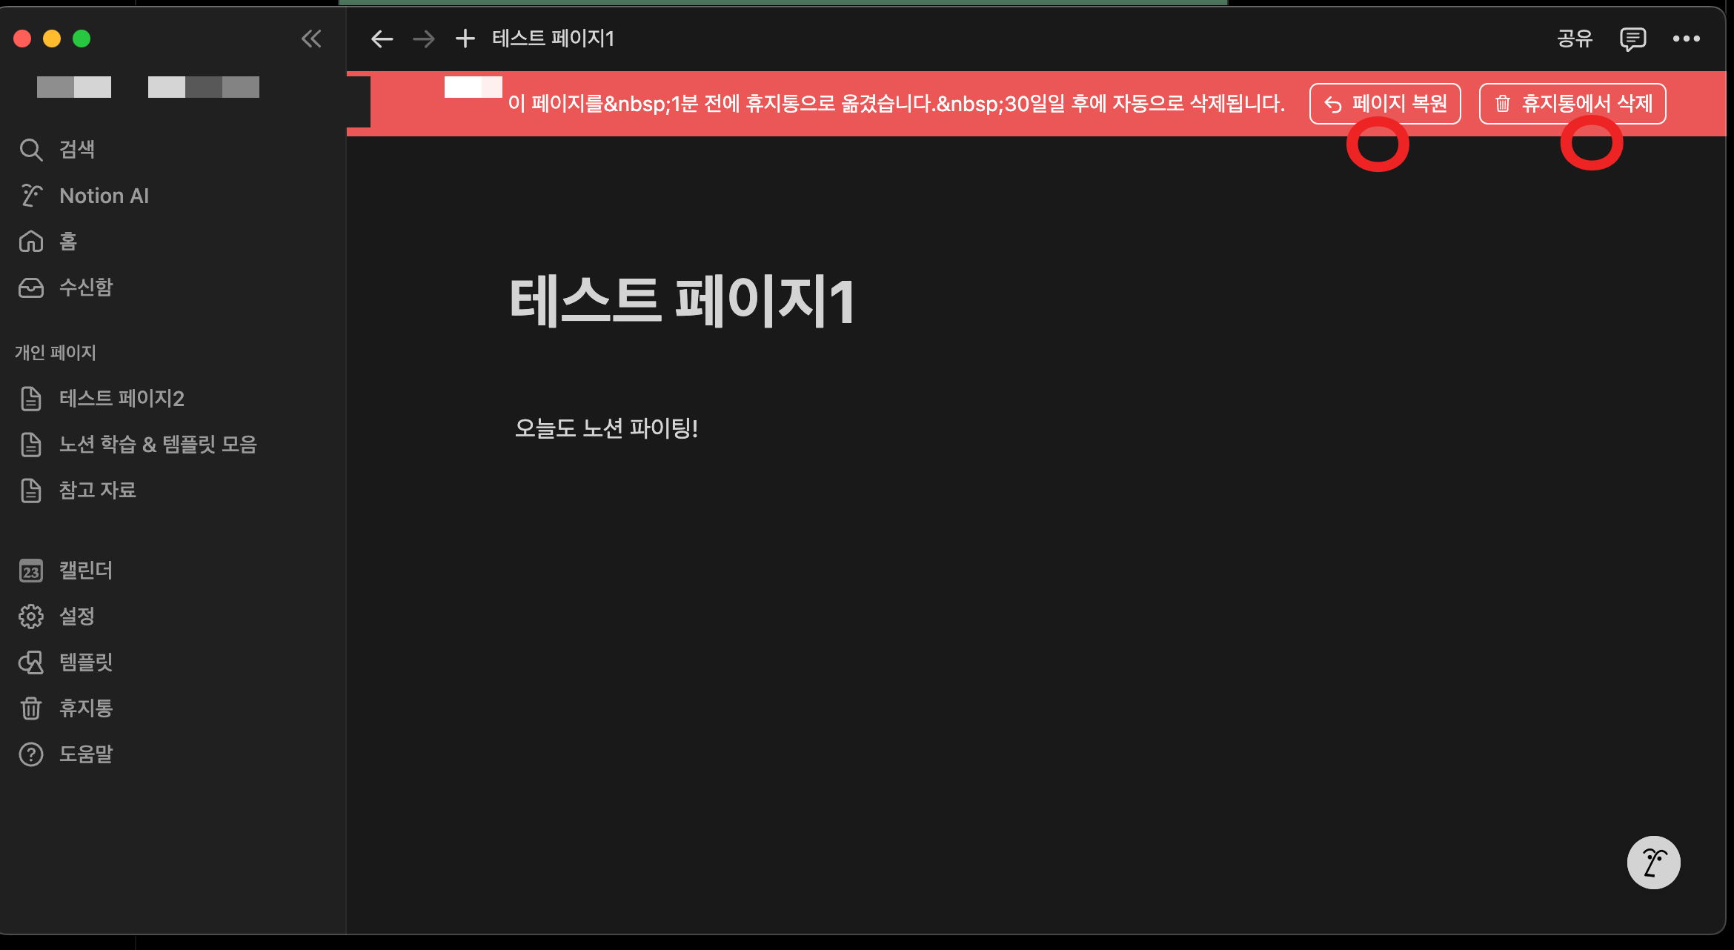Viewport: 1734px width, 950px height.
Task: Open the comments panel icon
Action: pyautogui.click(x=1632, y=39)
